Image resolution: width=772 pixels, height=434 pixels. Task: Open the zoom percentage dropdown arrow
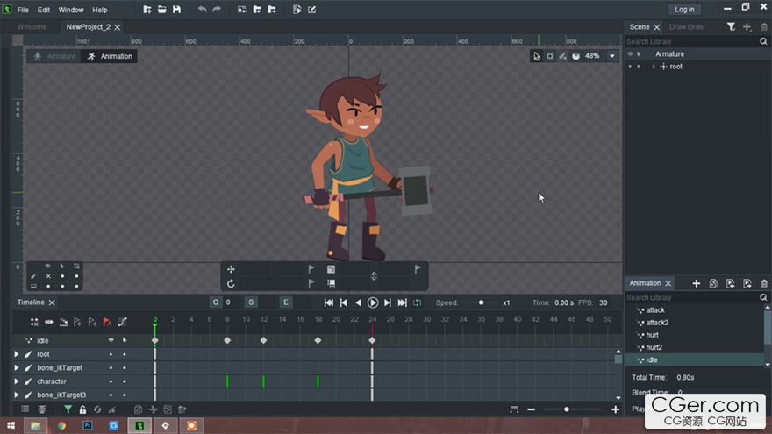[612, 56]
